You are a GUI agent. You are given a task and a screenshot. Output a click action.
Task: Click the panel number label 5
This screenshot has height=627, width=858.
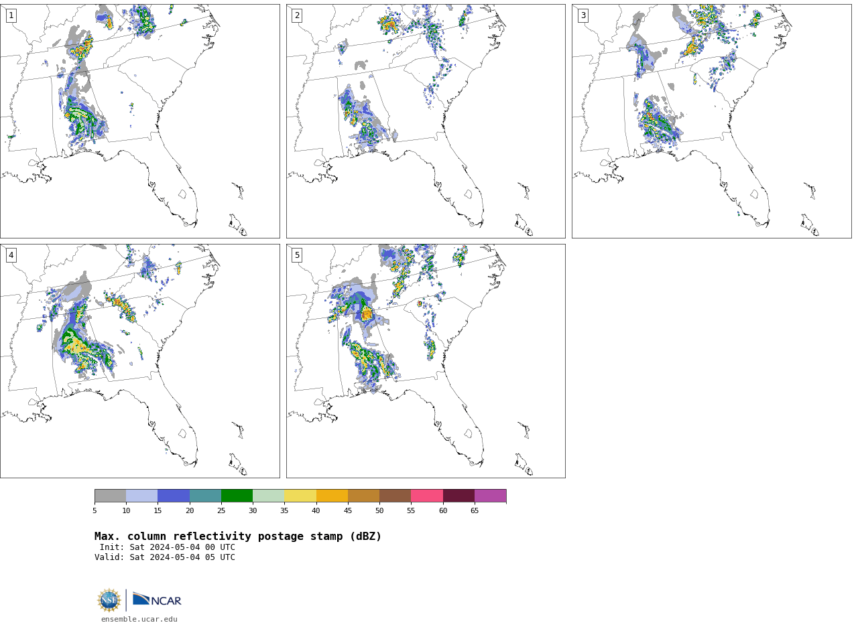click(x=297, y=255)
